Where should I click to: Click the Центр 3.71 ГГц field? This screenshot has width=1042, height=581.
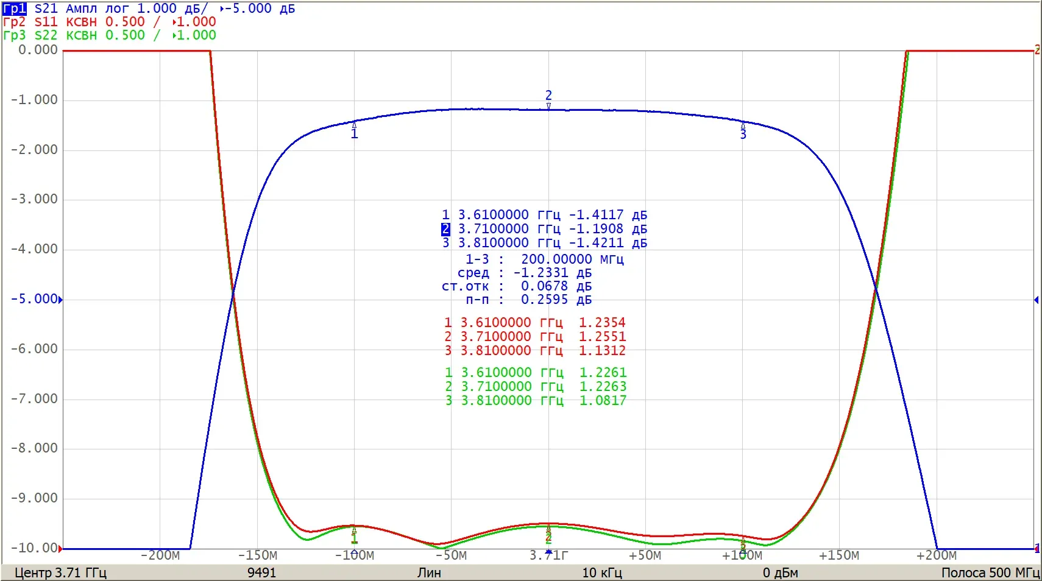coord(60,573)
